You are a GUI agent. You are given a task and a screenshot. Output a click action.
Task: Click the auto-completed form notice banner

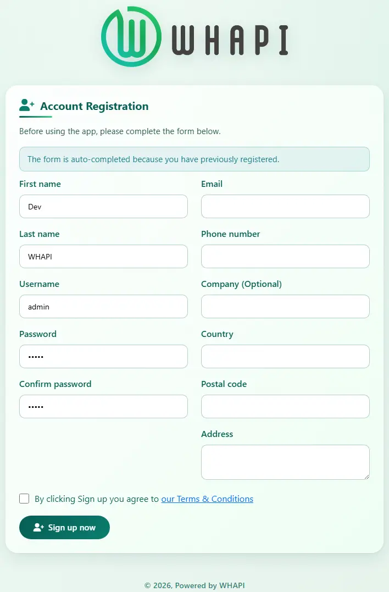click(x=194, y=159)
